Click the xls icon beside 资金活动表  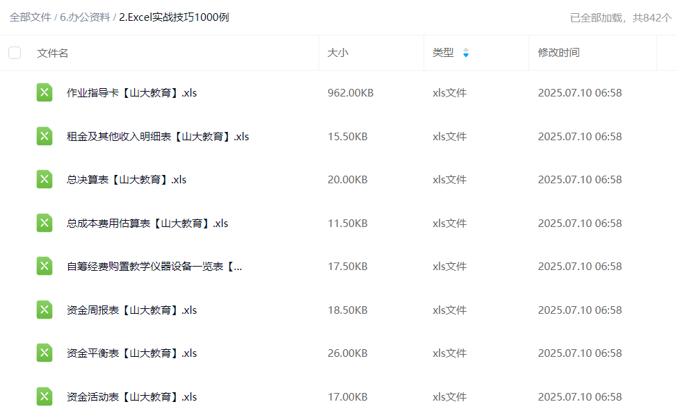tap(45, 396)
